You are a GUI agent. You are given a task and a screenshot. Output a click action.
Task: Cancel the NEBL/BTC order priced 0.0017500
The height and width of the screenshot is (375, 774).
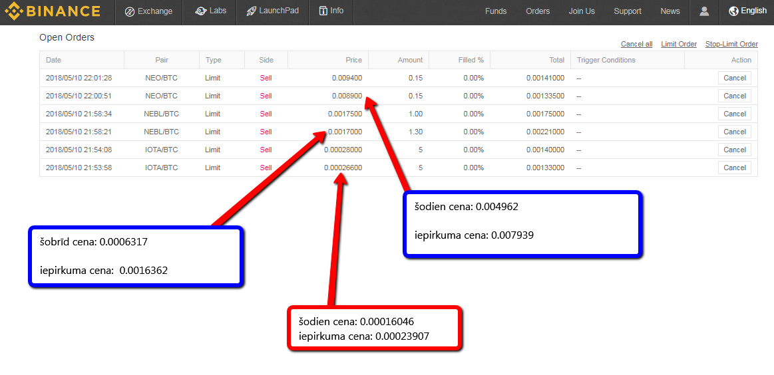(x=735, y=114)
